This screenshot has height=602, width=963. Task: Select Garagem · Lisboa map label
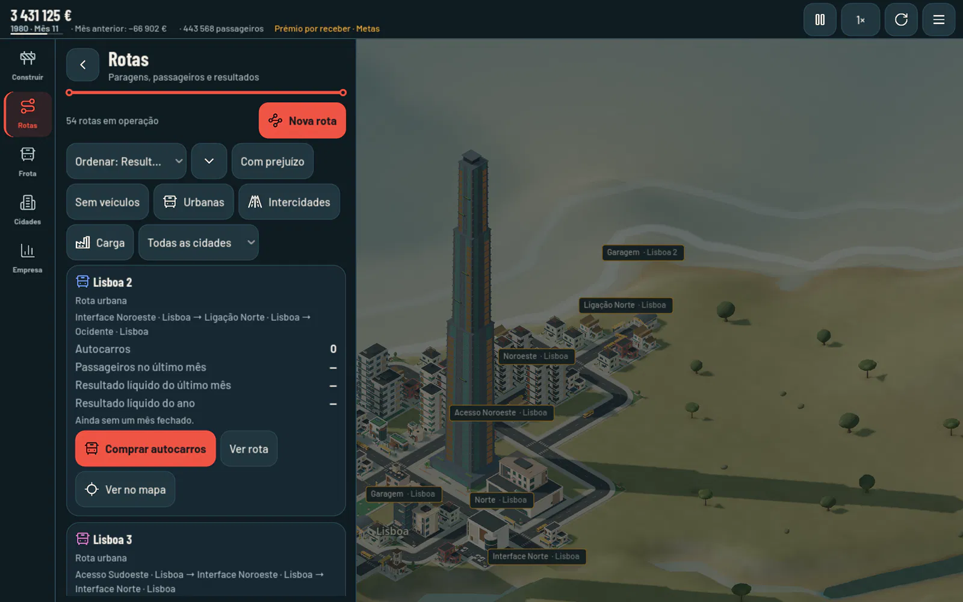[403, 494]
